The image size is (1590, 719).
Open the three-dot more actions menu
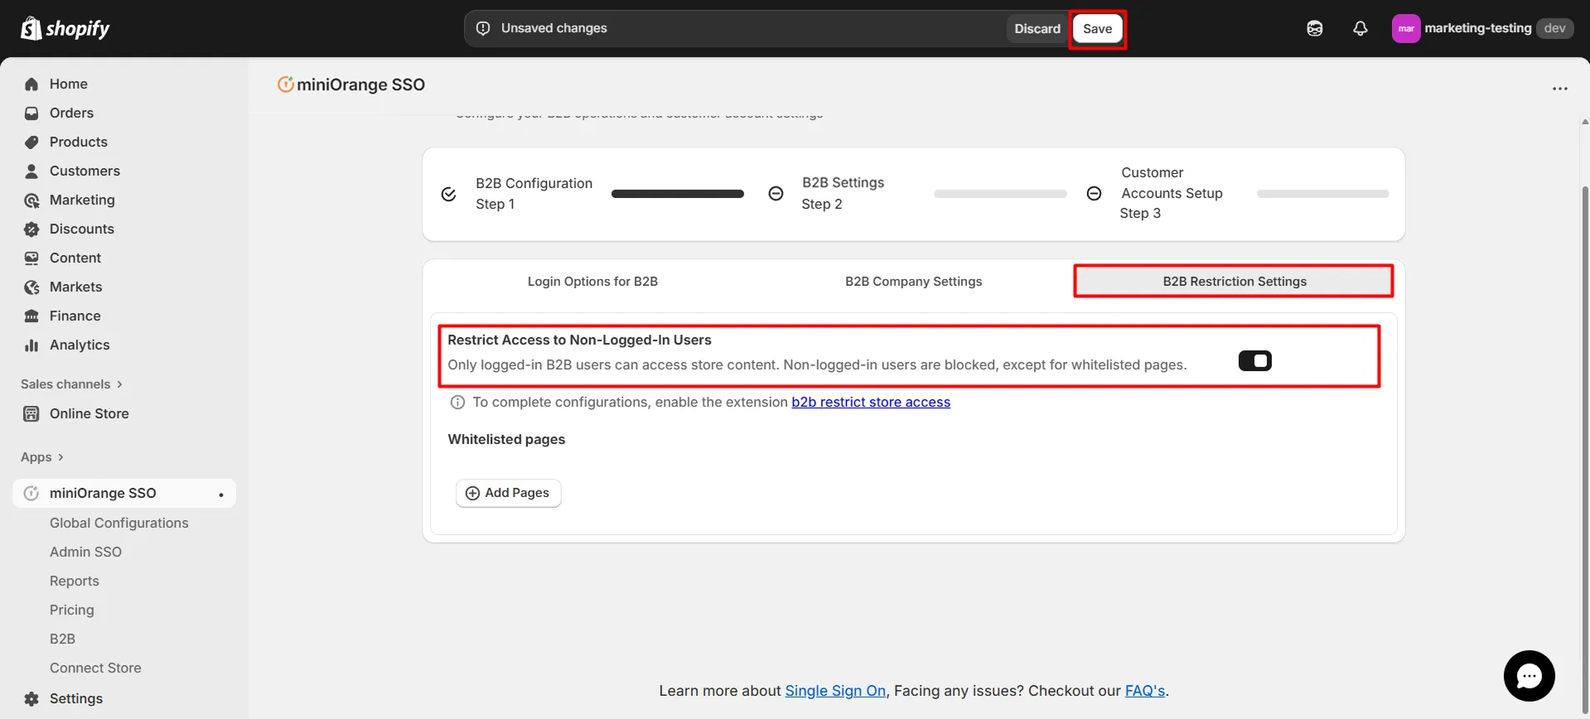(x=1560, y=89)
